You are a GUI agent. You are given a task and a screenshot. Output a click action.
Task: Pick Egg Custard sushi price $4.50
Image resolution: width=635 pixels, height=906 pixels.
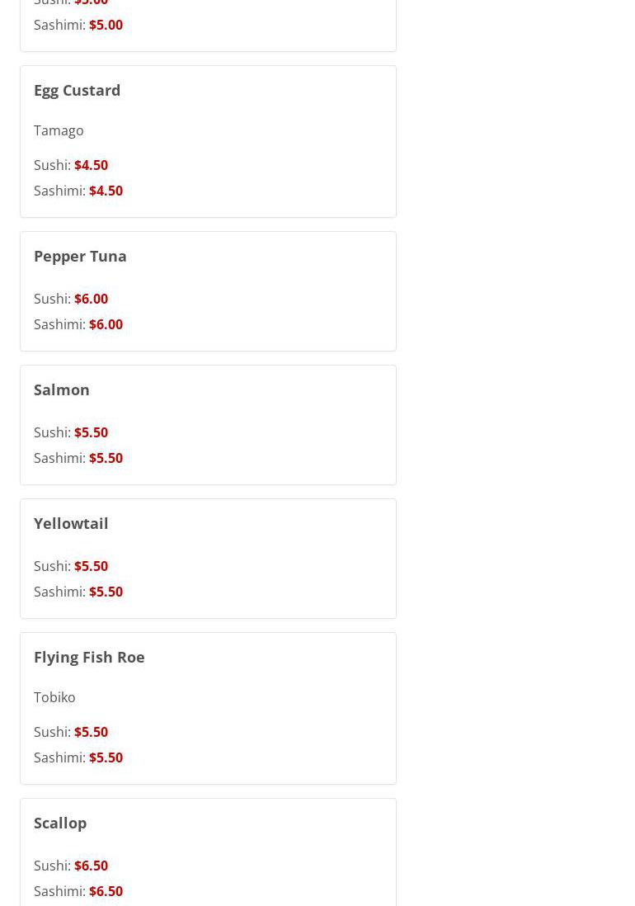(x=91, y=165)
